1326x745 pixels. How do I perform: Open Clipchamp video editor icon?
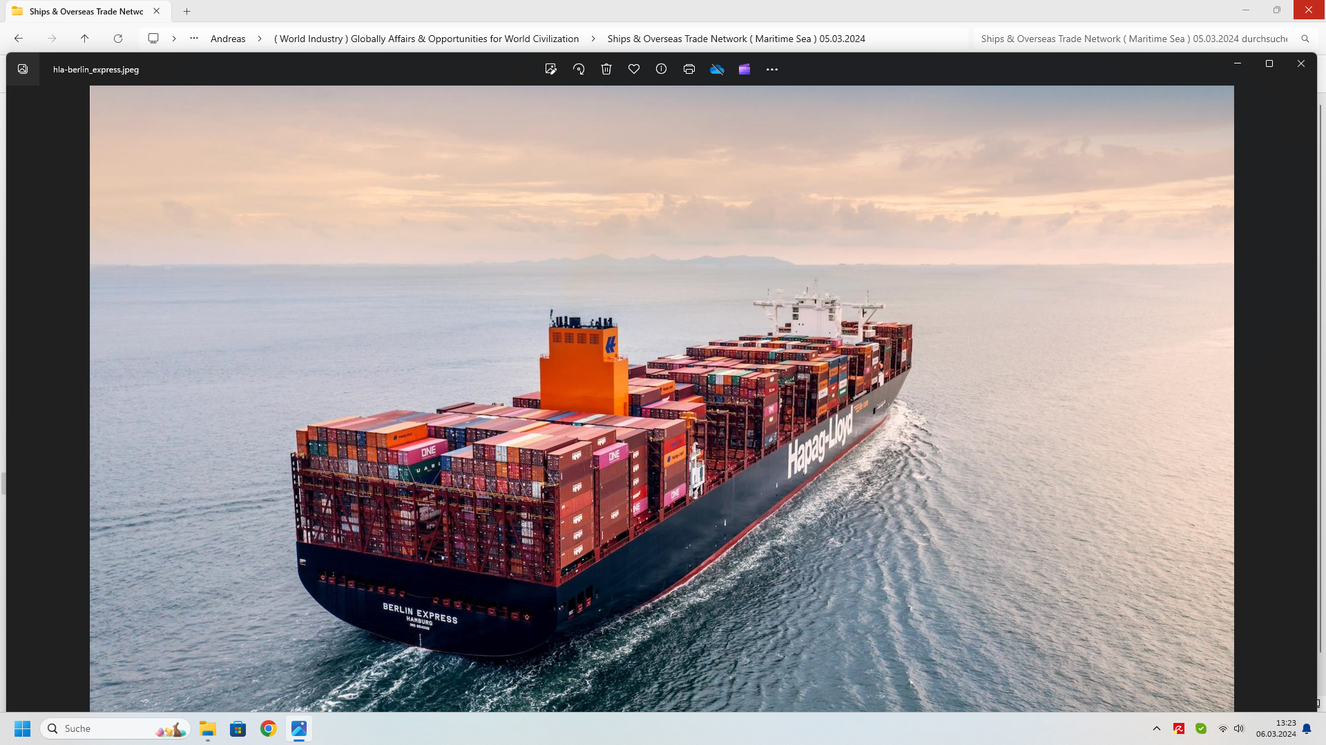pos(744,69)
